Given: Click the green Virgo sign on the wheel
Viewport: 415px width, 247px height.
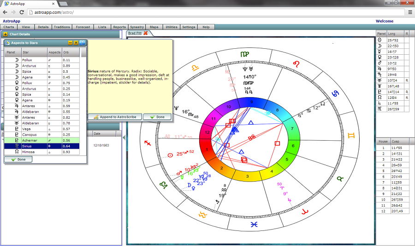Looking at the screenshot, I should pos(244,54).
